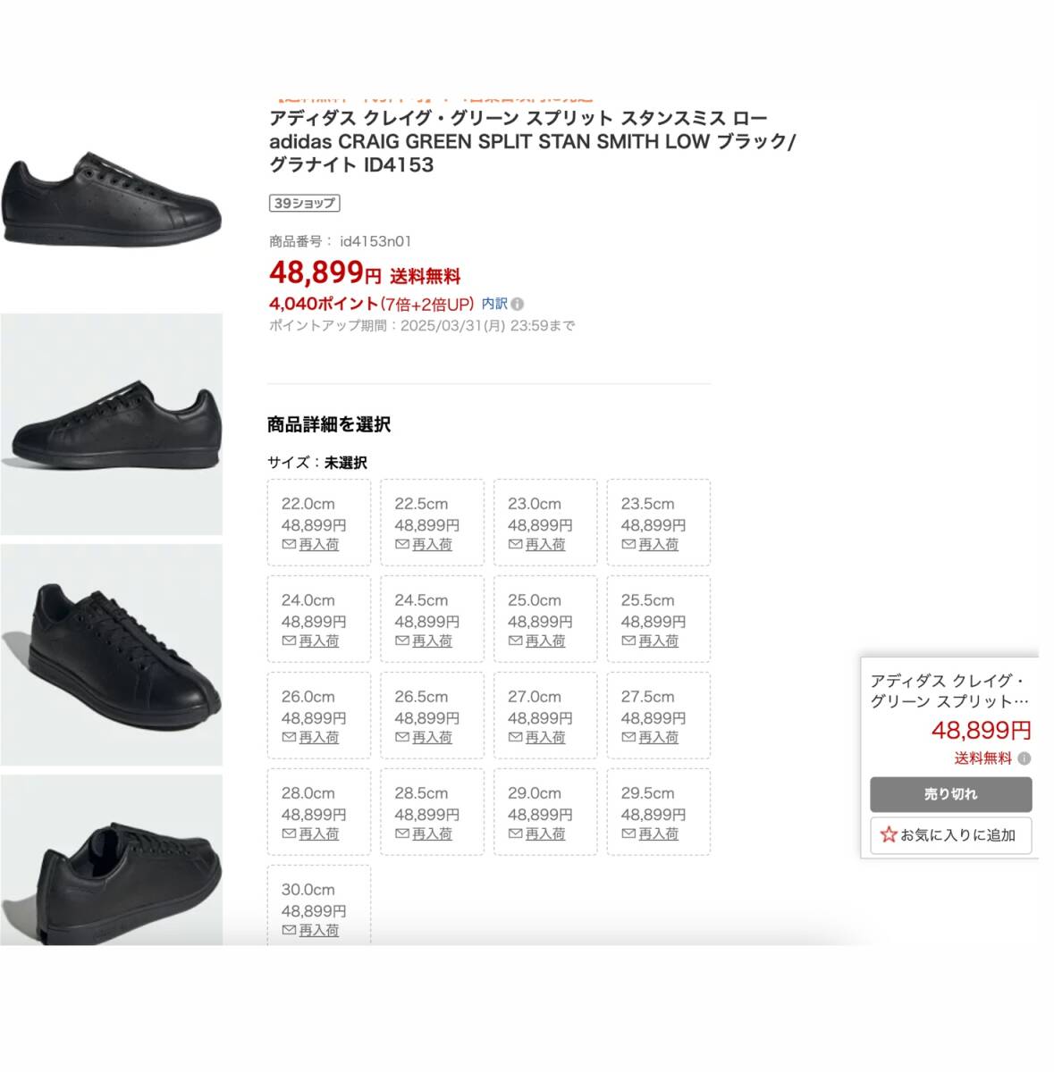Choose the 26.0cm size tile

pyautogui.click(x=318, y=716)
